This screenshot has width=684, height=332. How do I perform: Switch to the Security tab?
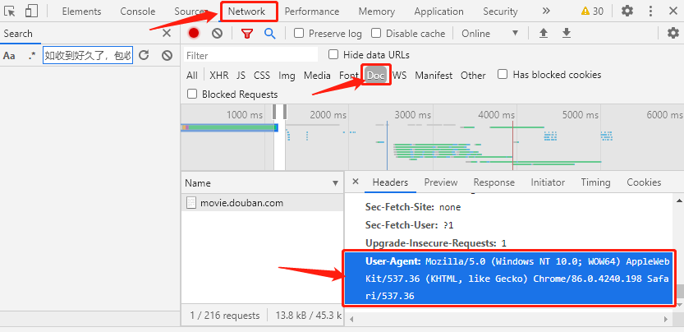(x=500, y=12)
